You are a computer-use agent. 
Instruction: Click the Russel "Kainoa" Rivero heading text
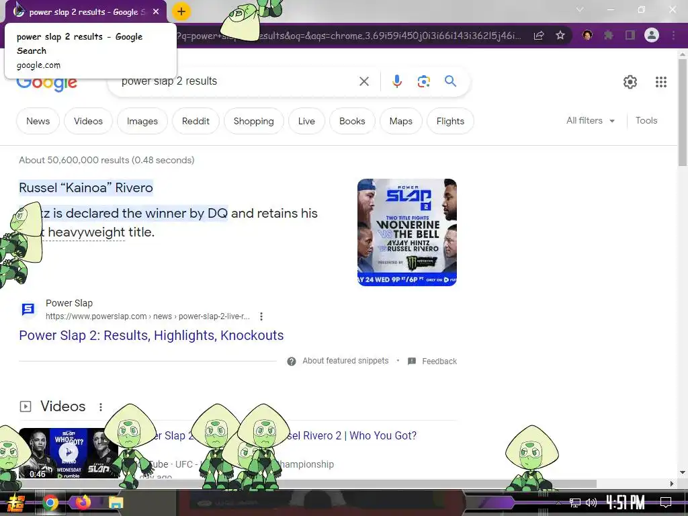[86, 188]
